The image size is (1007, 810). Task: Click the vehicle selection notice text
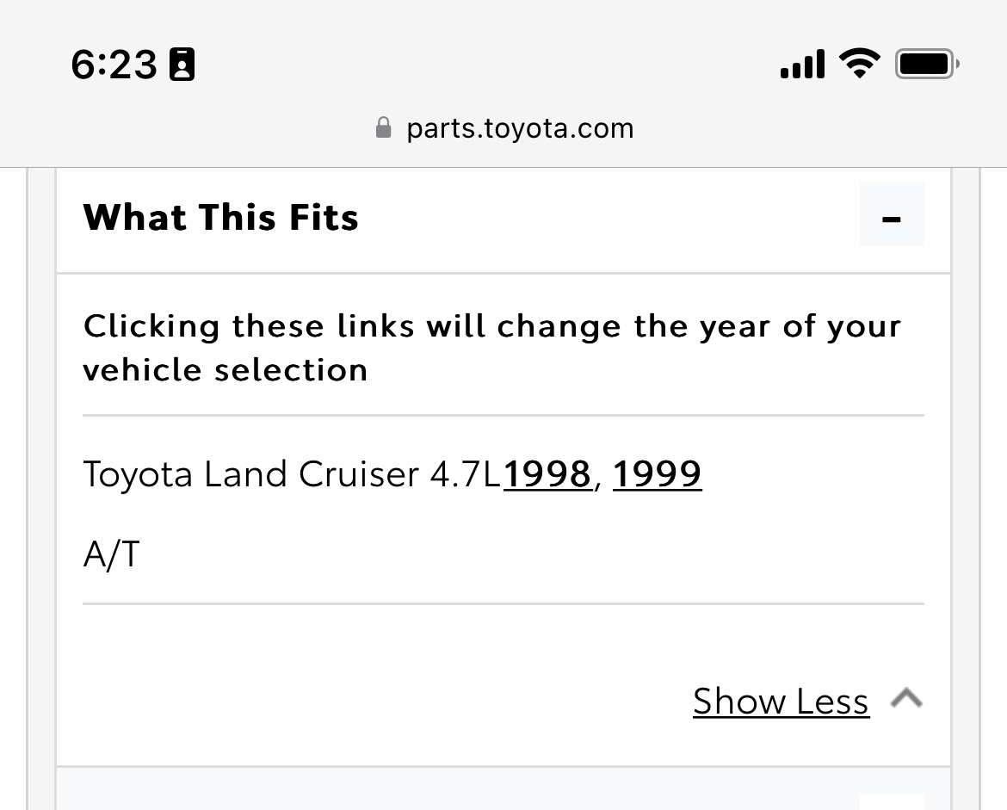click(x=492, y=348)
